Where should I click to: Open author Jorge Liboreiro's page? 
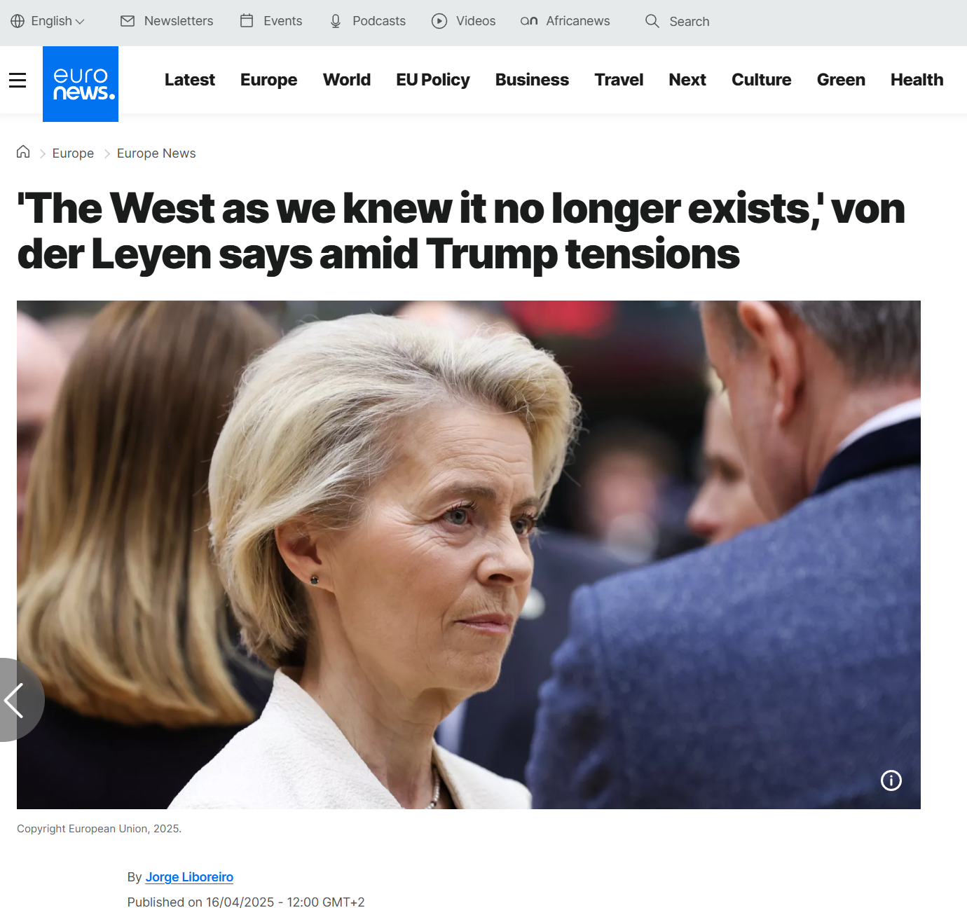coord(189,877)
